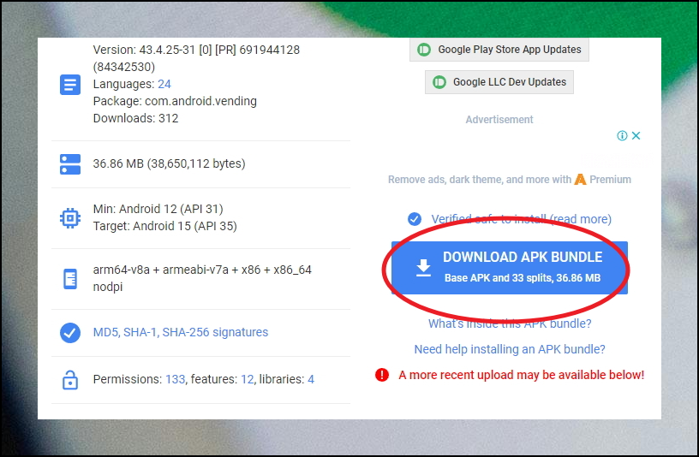Open Google LLC Dev Updates button
Screen dimensions: 699x457
click(x=499, y=82)
